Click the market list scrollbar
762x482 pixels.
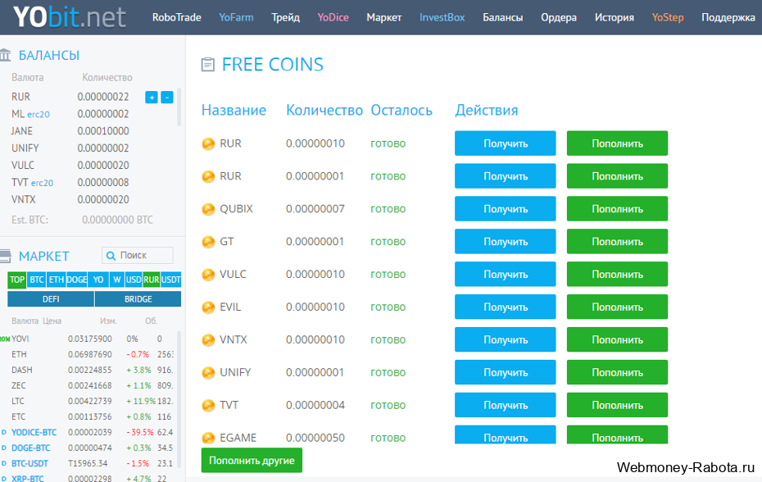[x=179, y=399]
